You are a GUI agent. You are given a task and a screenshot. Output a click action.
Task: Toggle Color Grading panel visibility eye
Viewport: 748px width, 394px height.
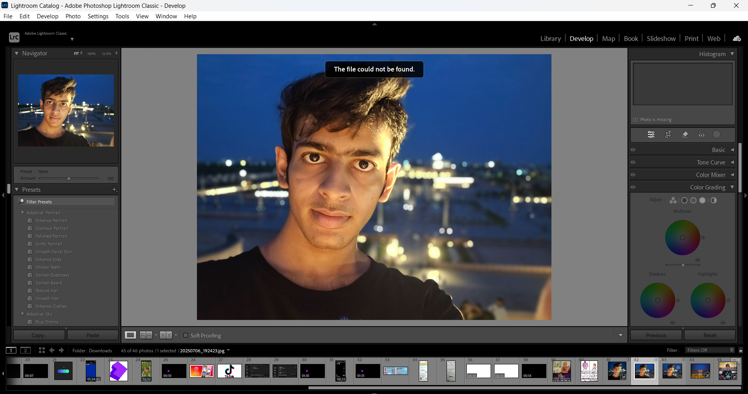pos(633,187)
